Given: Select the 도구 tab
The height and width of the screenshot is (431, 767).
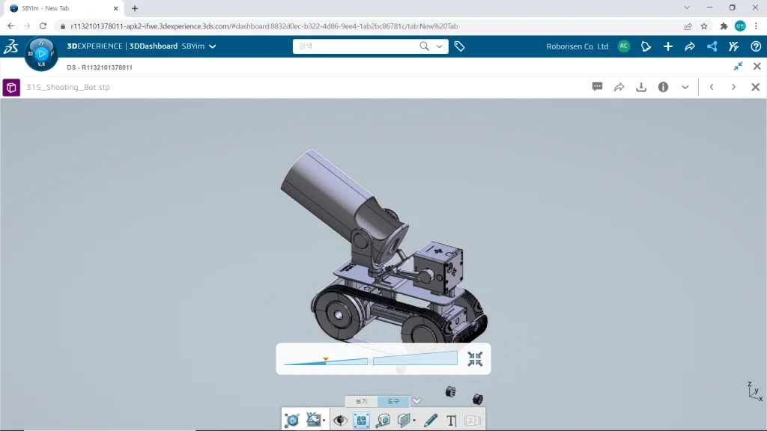Looking at the screenshot, I should [x=393, y=402].
